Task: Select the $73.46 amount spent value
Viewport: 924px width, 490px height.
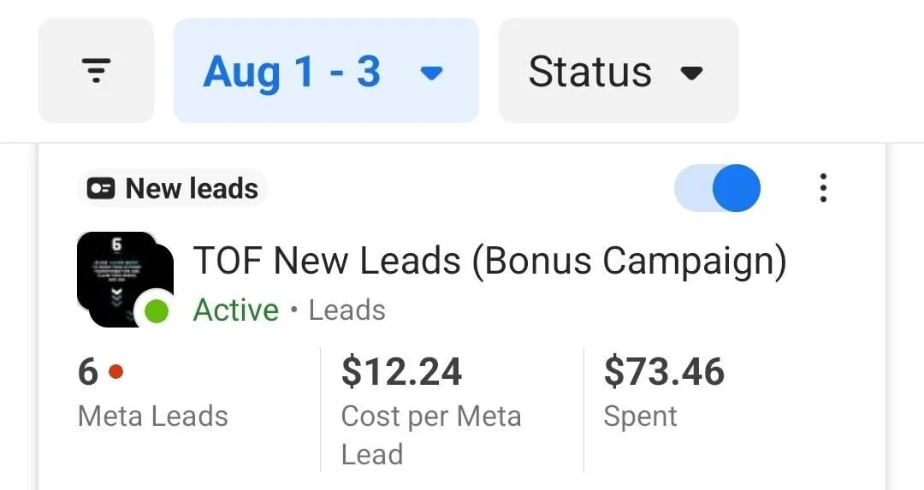Action: tap(664, 372)
